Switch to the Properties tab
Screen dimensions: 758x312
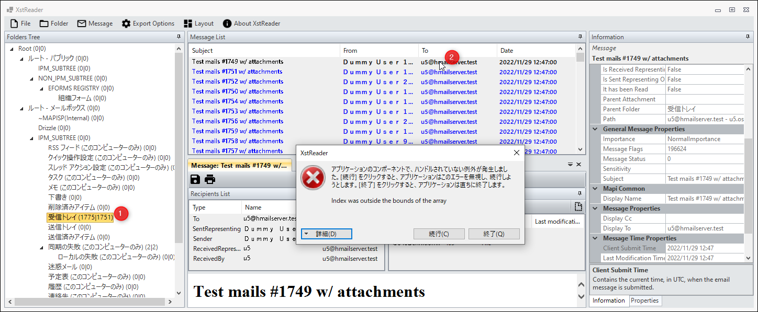click(644, 301)
